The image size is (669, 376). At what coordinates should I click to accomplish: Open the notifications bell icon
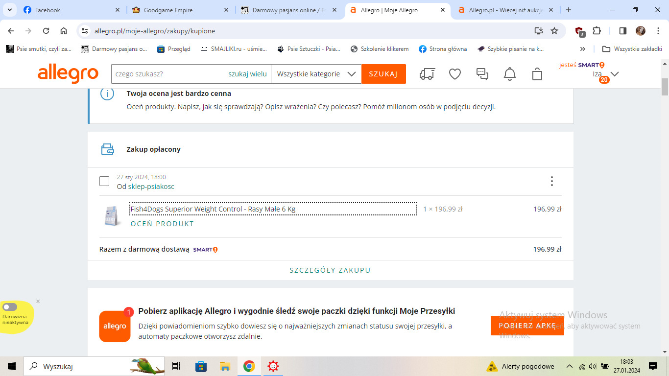click(x=510, y=74)
